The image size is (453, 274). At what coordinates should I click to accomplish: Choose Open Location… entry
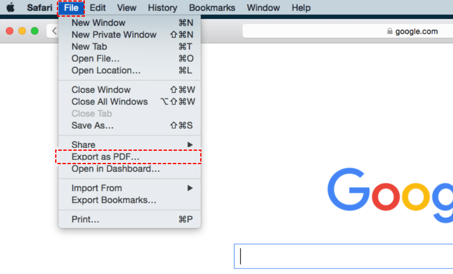pyautogui.click(x=130, y=71)
